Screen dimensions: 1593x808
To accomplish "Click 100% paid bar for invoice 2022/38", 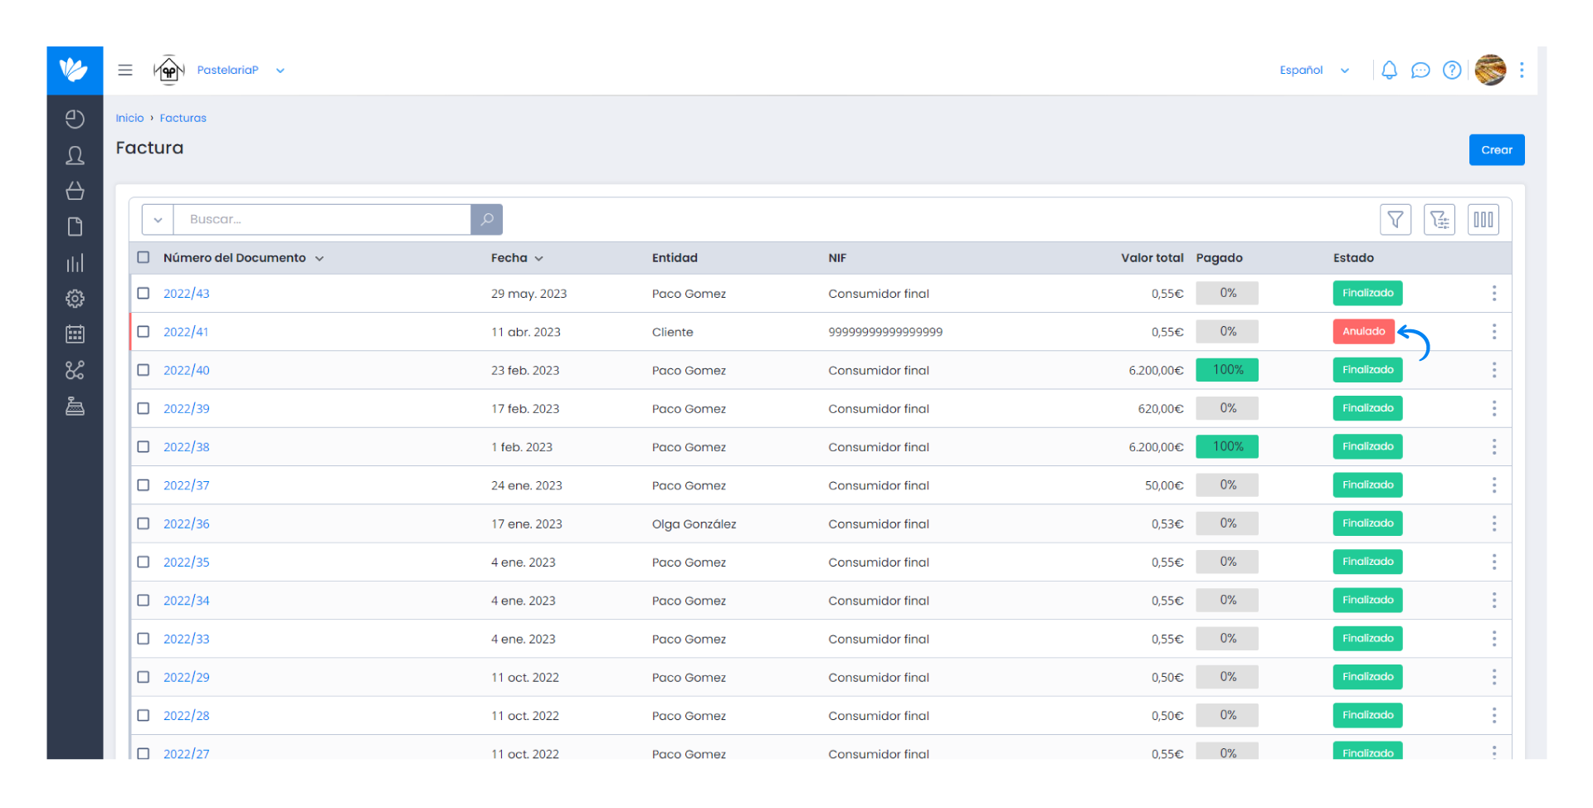I will [1227, 447].
